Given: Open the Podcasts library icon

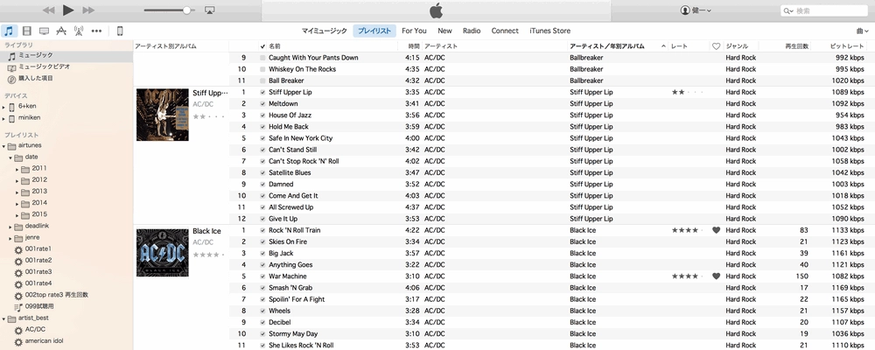Looking at the screenshot, I should click(78, 31).
